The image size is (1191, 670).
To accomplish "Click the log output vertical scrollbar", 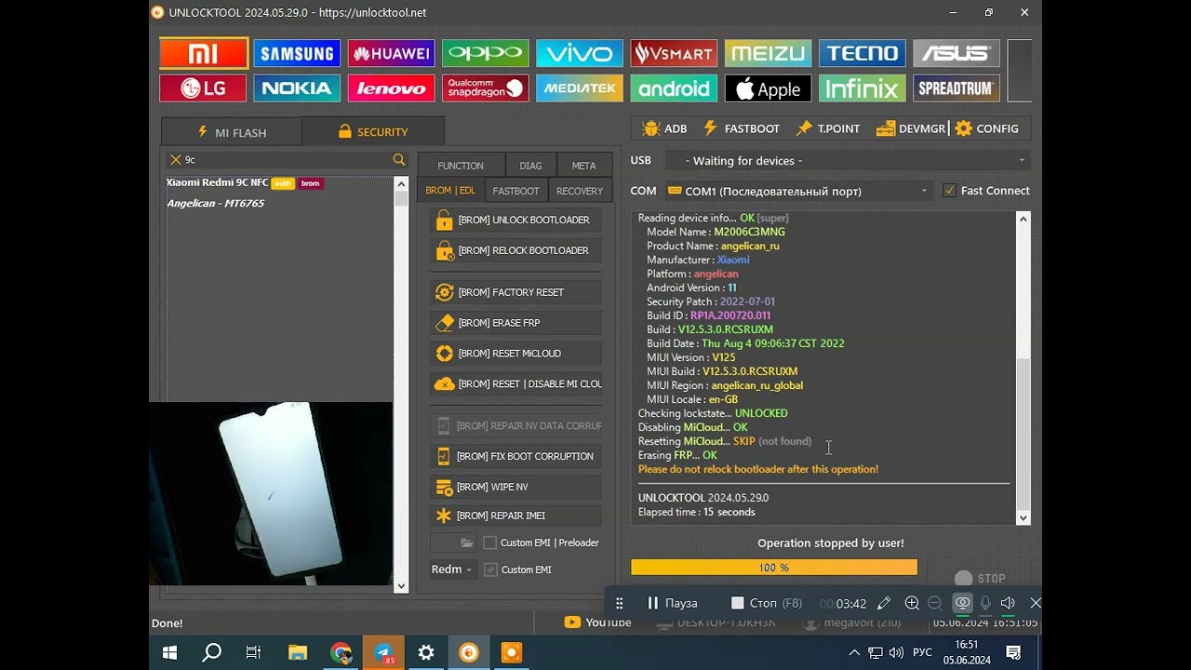I will 1024,368.
